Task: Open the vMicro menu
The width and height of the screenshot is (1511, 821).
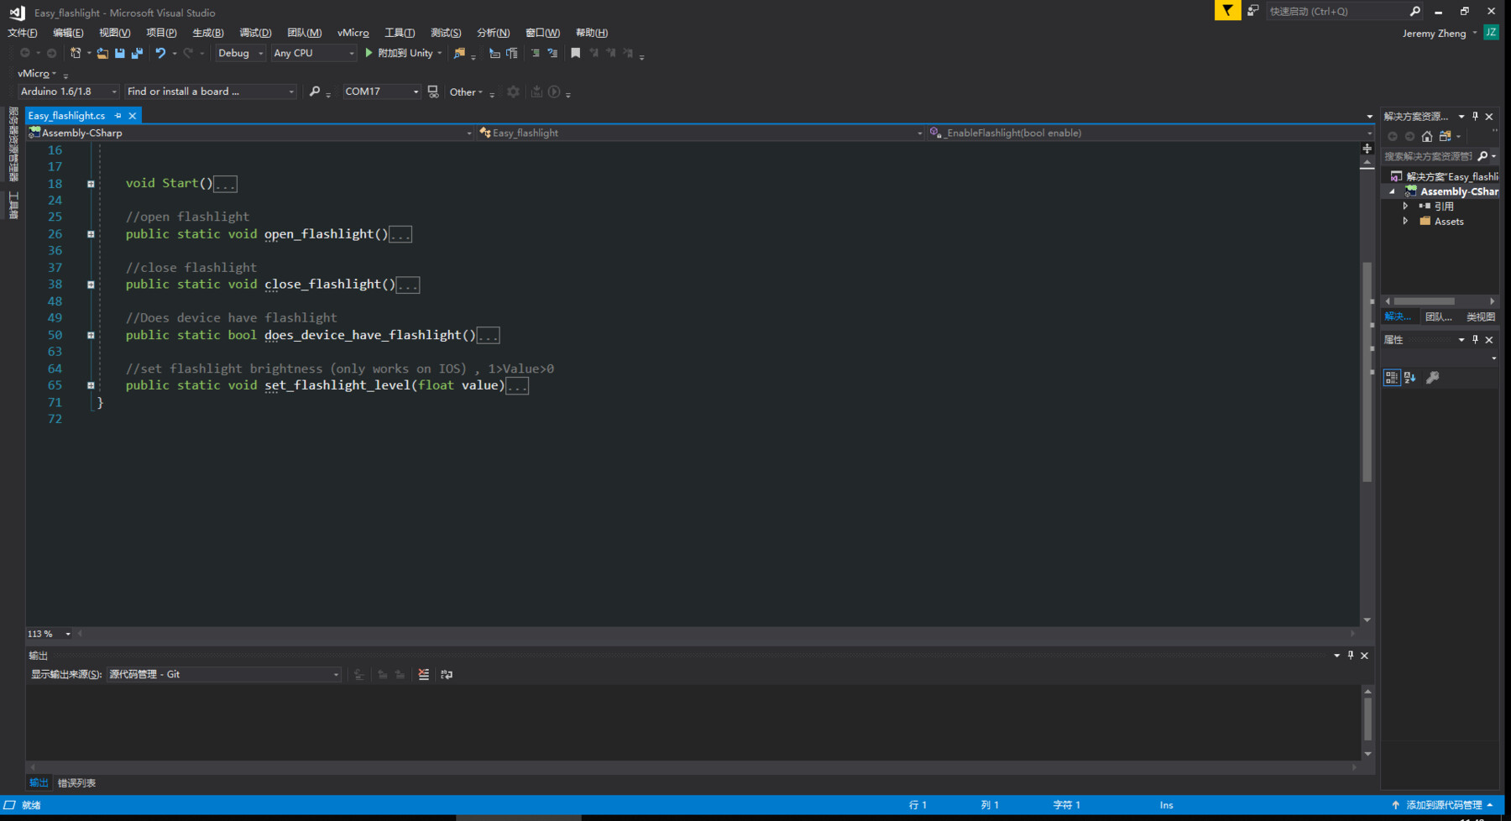Action: click(353, 33)
